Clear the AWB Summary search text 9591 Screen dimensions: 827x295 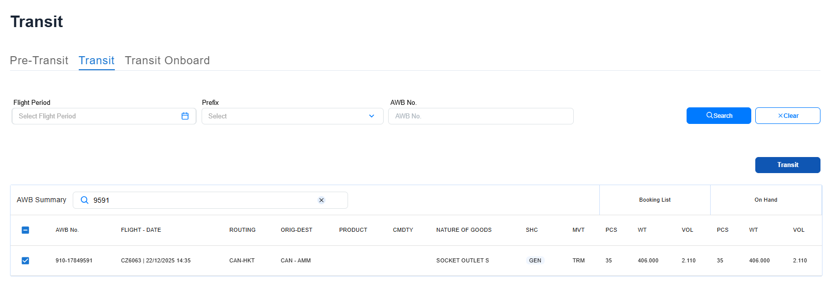click(x=321, y=200)
